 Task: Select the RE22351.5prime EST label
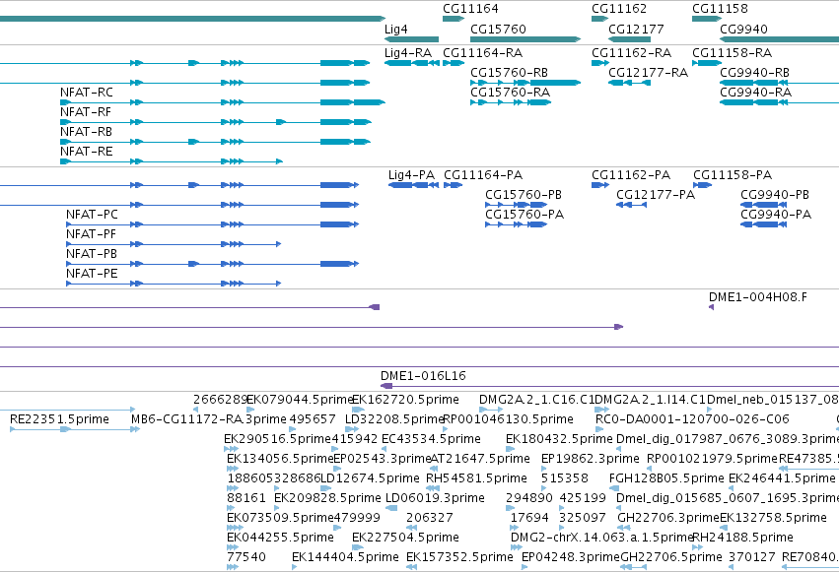pyautogui.click(x=59, y=419)
